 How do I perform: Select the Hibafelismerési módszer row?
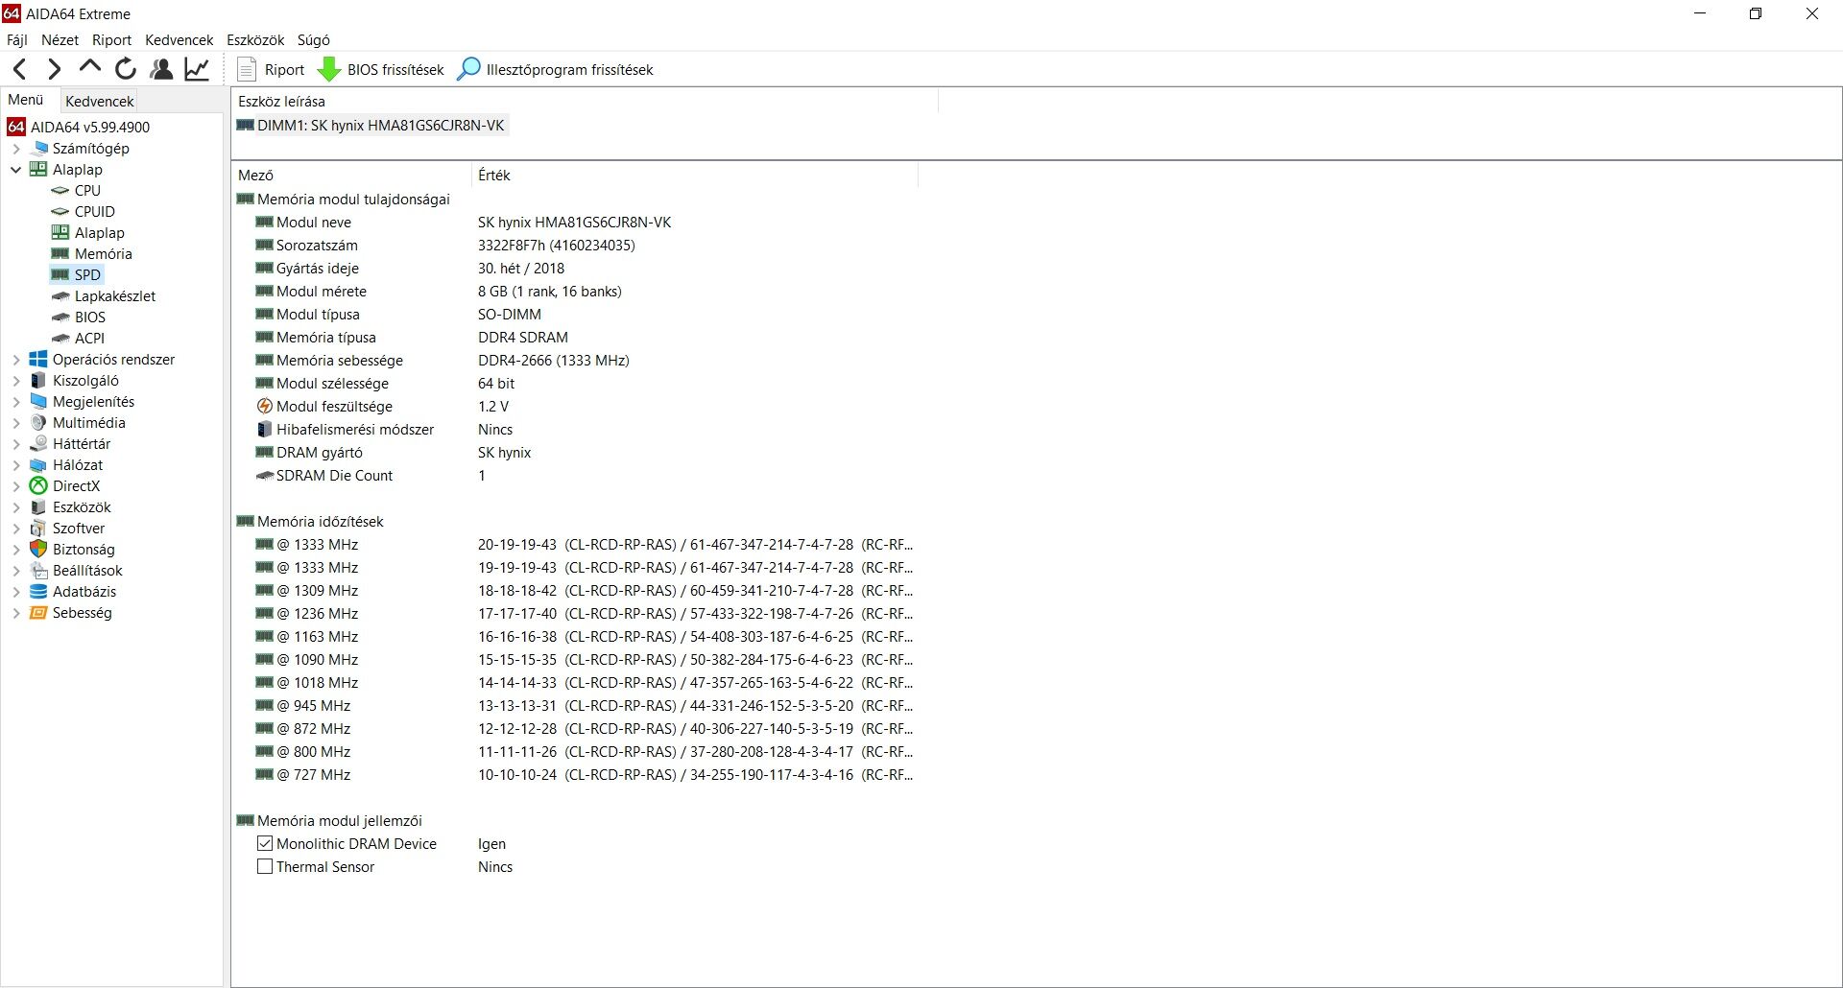574,430
